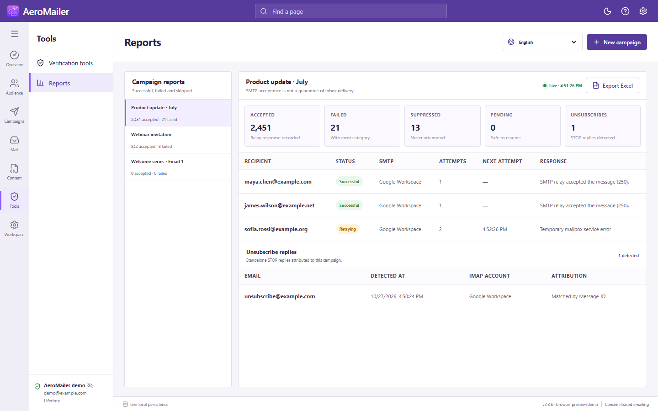Open the help question mark icon

click(x=625, y=11)
